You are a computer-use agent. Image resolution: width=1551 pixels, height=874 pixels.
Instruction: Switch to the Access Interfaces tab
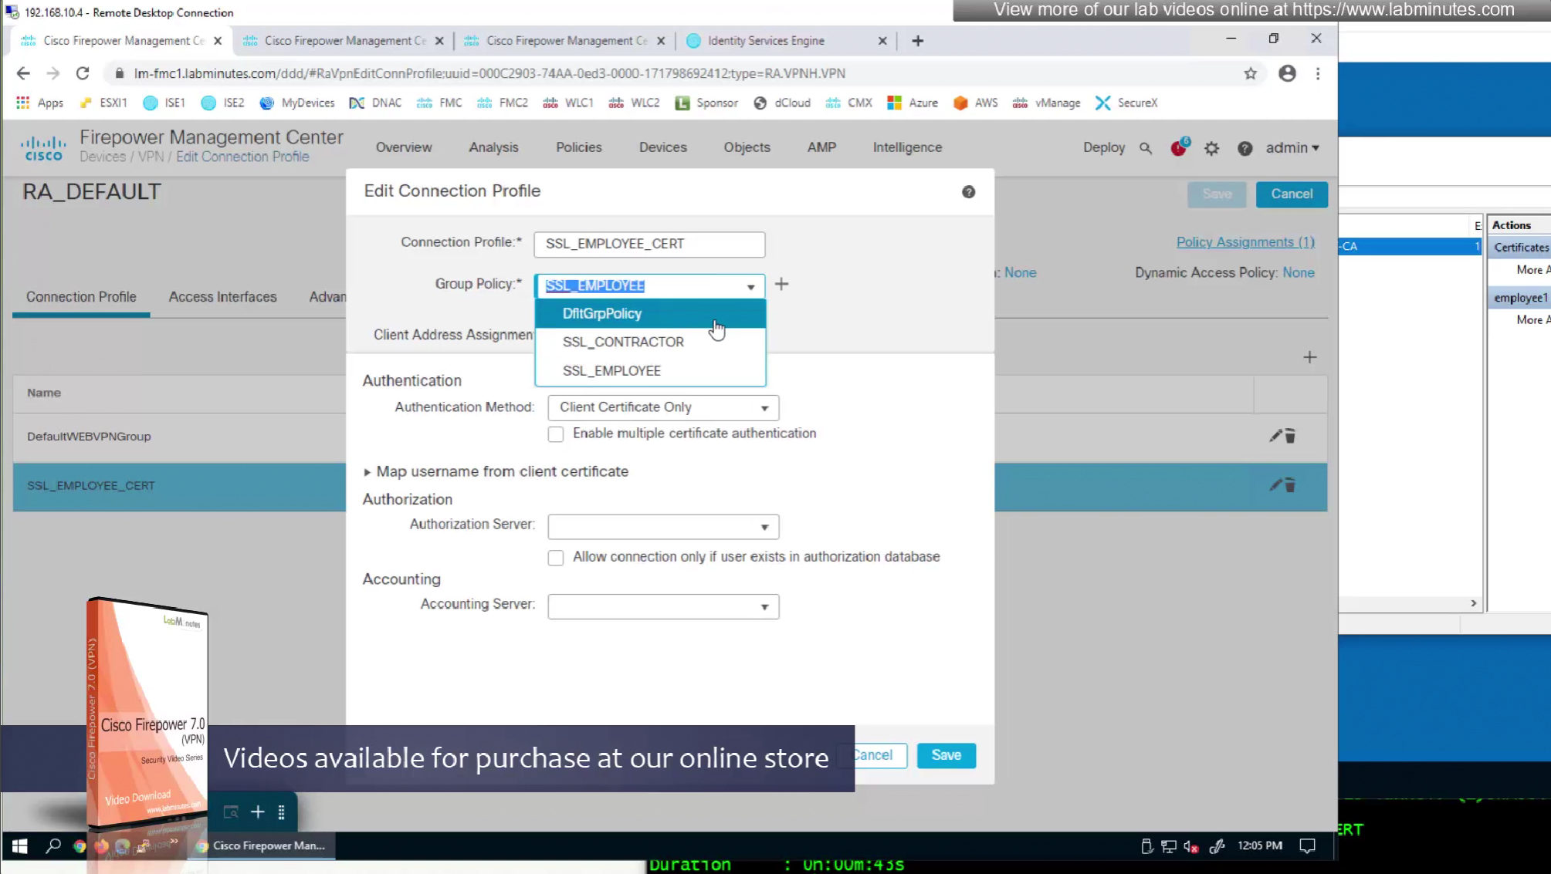222,297
